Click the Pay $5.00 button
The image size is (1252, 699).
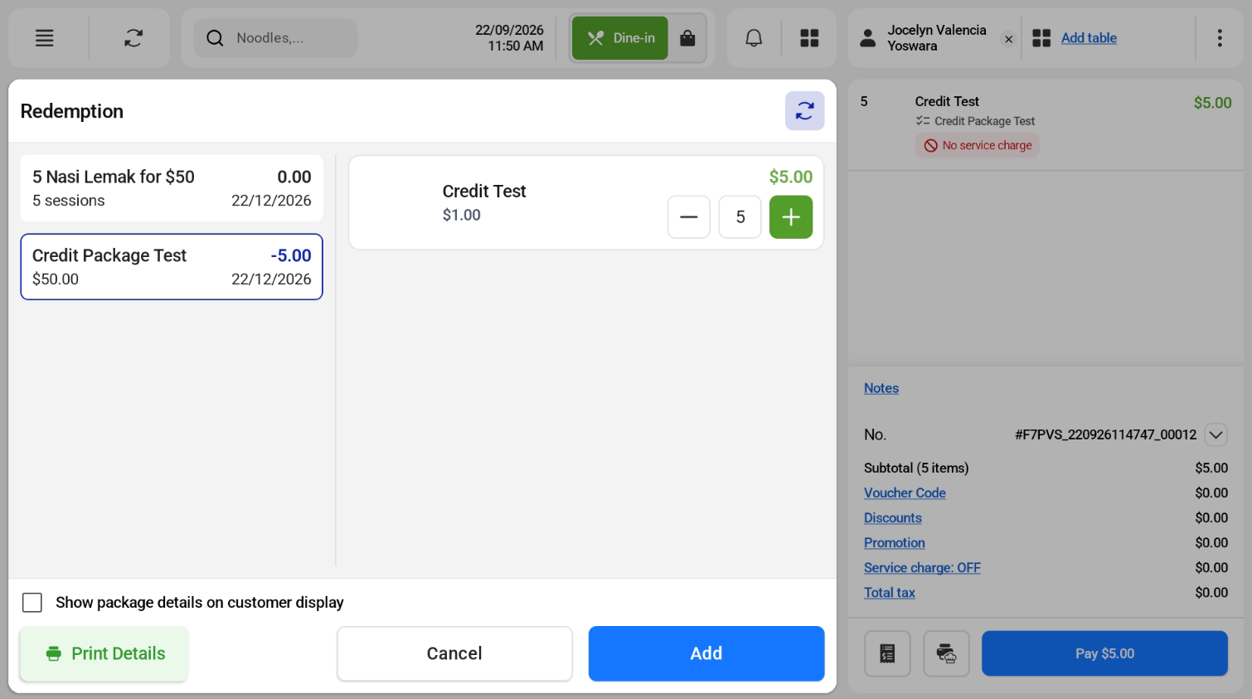1104,654
